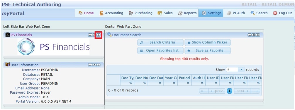The image size is (295, 110).
Task: Click the Database value RETAIL
Action: tap(47, 75)
